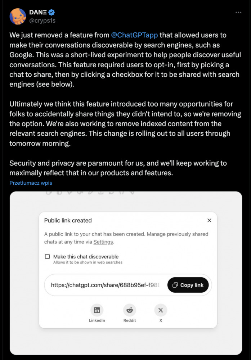Open the DANE profile avatar
251x360 pixels.
point(18,16)
